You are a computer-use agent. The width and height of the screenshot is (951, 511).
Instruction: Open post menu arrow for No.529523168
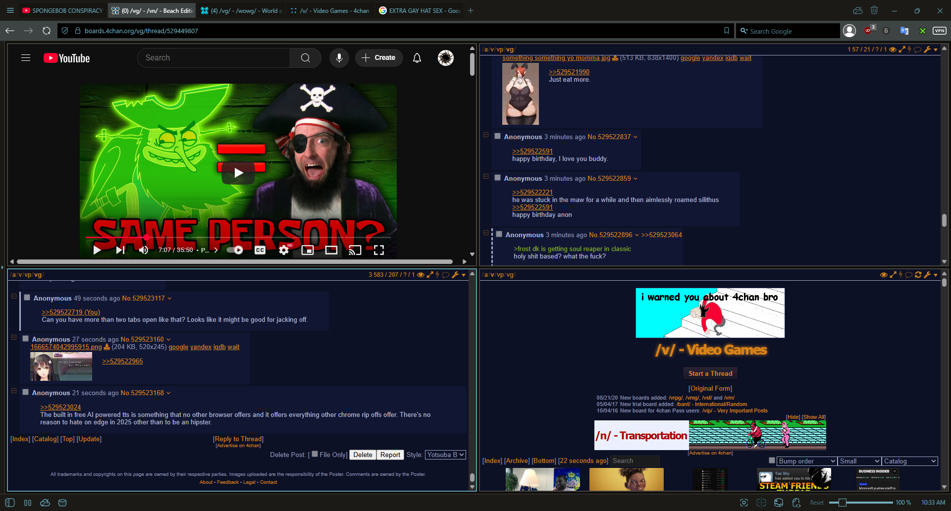pos(168,393)
